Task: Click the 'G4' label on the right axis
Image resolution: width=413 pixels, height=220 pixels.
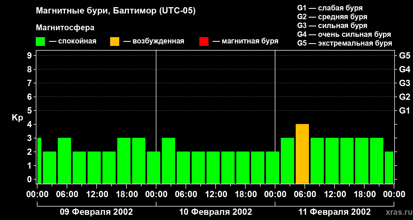Action: click(404, 70)
